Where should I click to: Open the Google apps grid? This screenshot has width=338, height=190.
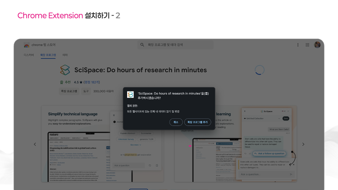click(307, 45)
